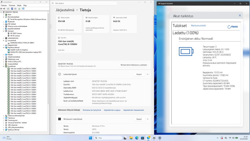
Task: Click the search magnifier icon in Settings
Action: 53,3
